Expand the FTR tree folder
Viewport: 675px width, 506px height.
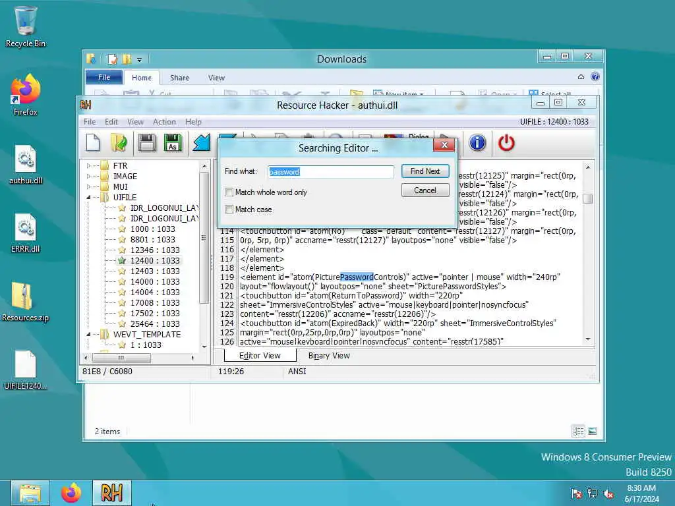click(89, 165)
